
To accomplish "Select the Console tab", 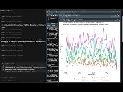I will pos(49,26).
